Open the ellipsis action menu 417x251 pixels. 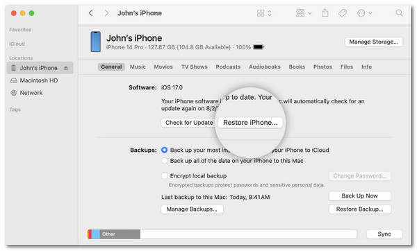click(361, 13)
